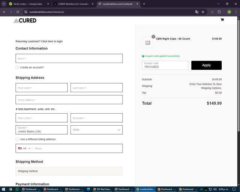Open Microsoft Edge from the taskbar
The image size is (240, 192).
(x=88, y=189)
